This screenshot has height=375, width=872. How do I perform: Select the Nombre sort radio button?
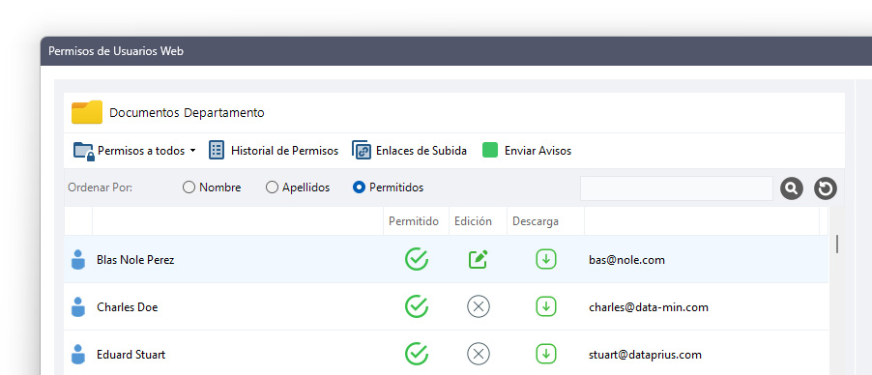(x=189, y=187)
